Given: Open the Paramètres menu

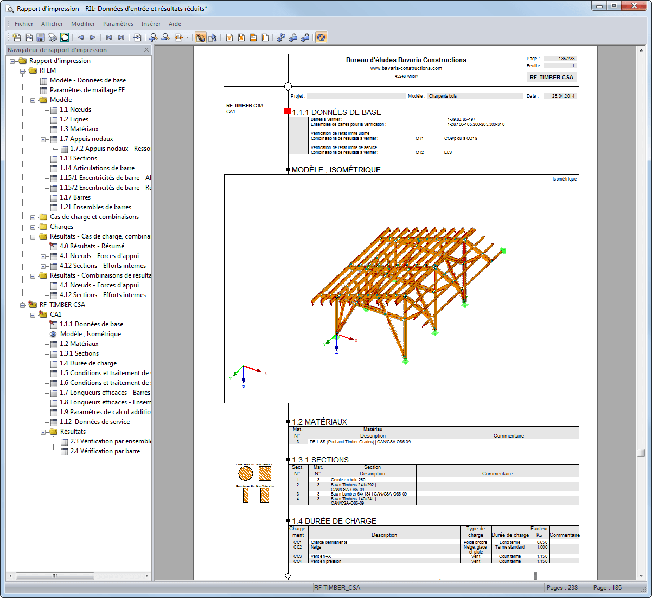Looking at the screenshot, I should (x=118, y=24).
